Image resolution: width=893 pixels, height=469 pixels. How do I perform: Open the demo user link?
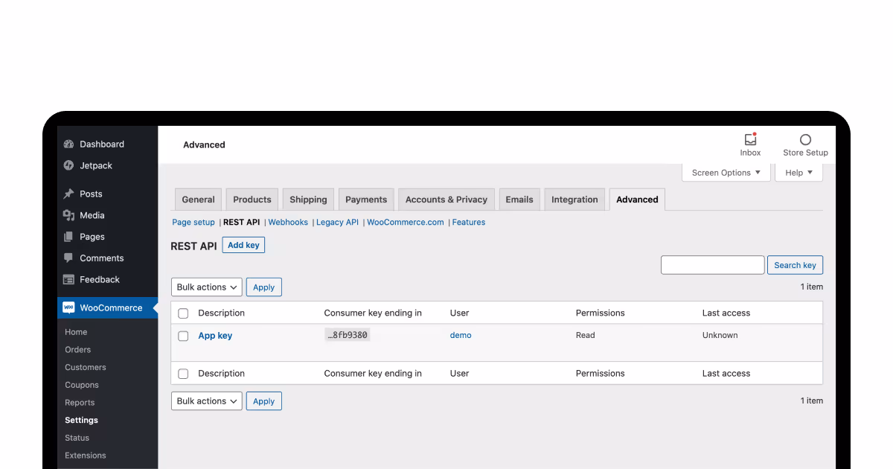point(461,335)
